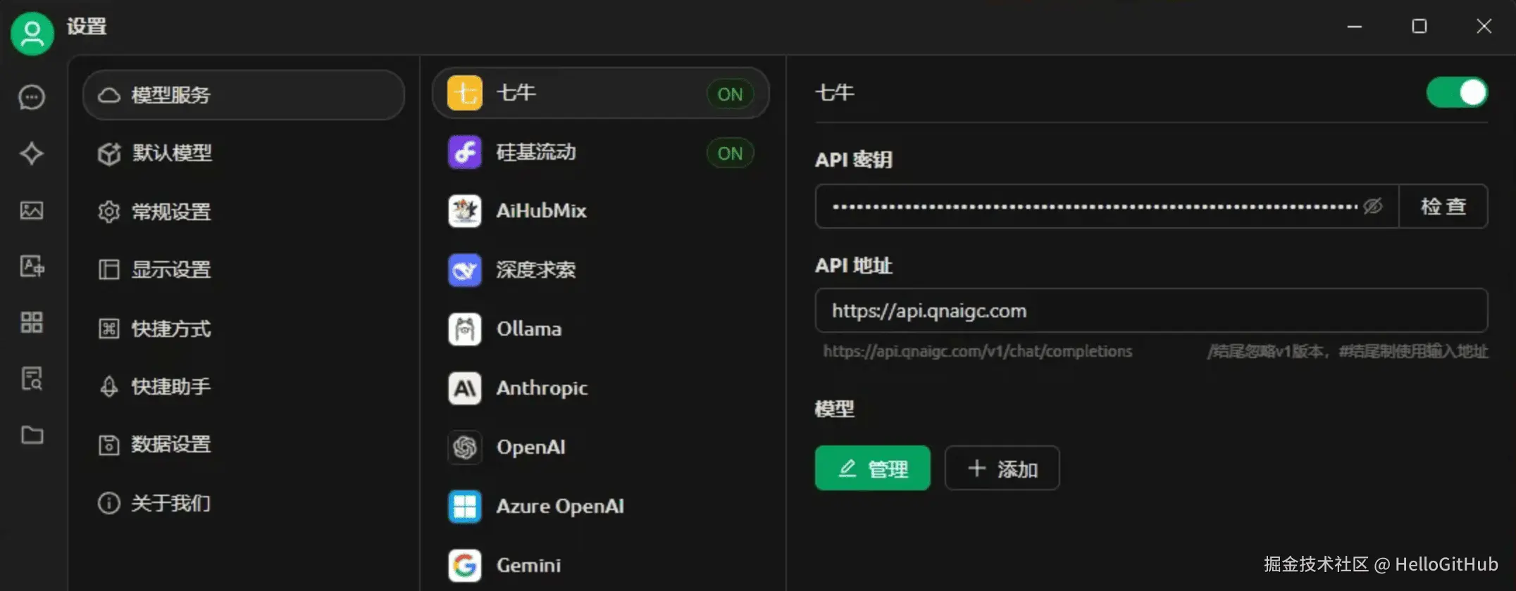Click the Azure OpenAI provider name

pyautogui.click(x=561, y=506)
